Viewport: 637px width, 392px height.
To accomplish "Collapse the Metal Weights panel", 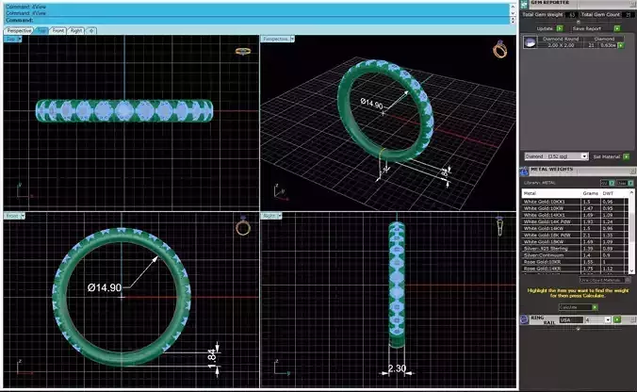I will click(632, 171).
